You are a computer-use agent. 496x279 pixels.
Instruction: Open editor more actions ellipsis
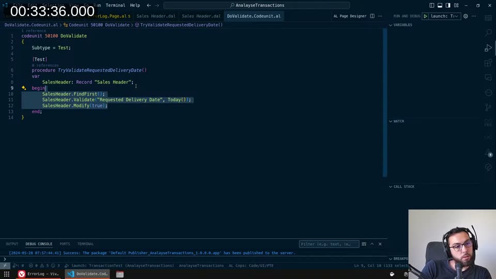[x=380, y=16]
